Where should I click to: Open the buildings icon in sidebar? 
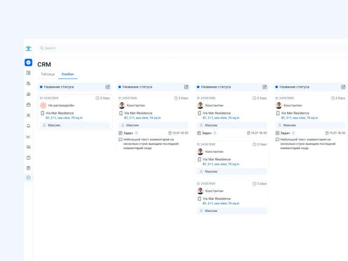coord(28,84)
